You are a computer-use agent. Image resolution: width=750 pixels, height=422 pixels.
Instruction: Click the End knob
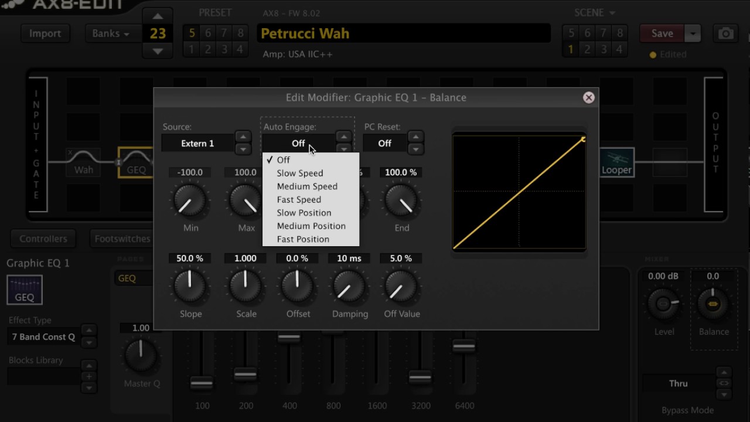coord(401,200)
